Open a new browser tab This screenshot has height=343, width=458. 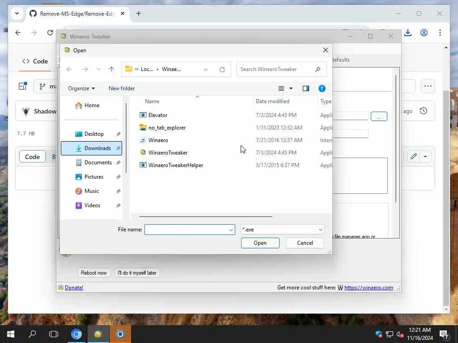[x=139, y=13]
